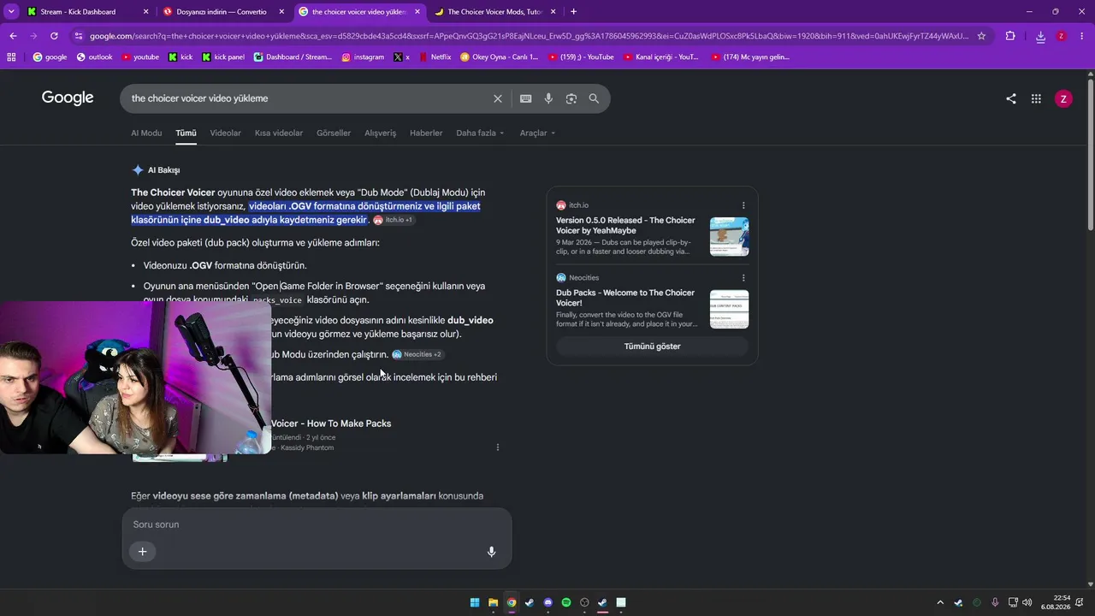Open the bookmarks bar apps grid
This screenshot has width=1095, height=616.
tap(11, 57)
